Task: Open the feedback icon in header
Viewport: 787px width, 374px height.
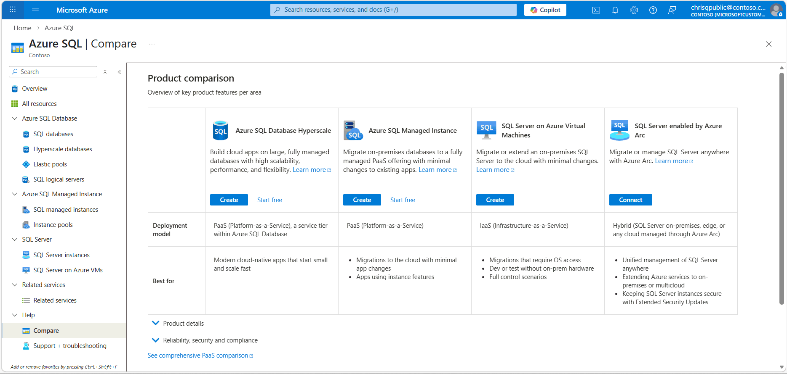Action: point(672,10)
